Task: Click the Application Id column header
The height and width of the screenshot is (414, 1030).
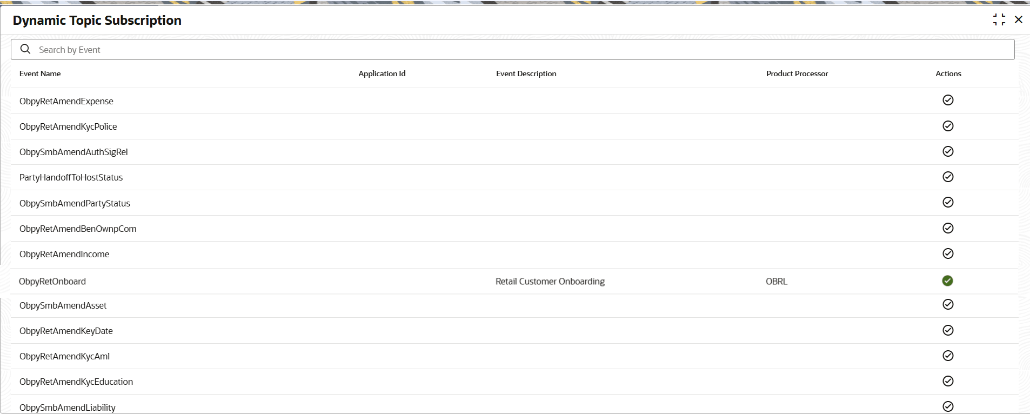Action: click(382, 74)
